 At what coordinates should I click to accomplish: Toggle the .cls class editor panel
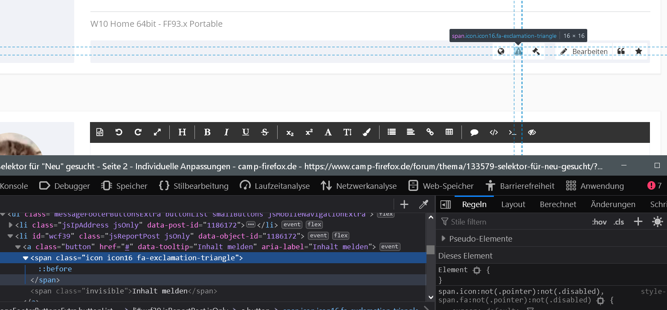click(618, 222)
